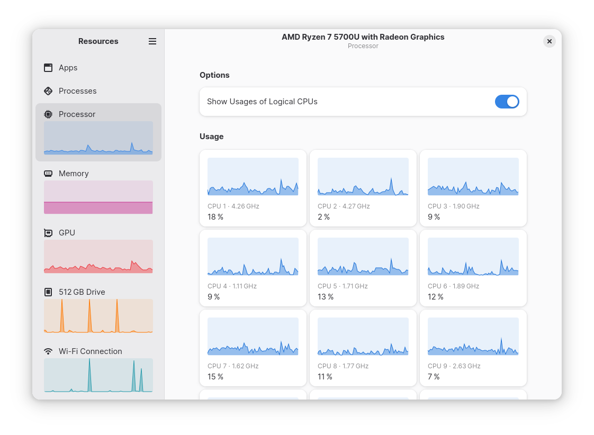
Task: Click the Wi-Fi Connection signal icon
Action: tap(48, 351)
